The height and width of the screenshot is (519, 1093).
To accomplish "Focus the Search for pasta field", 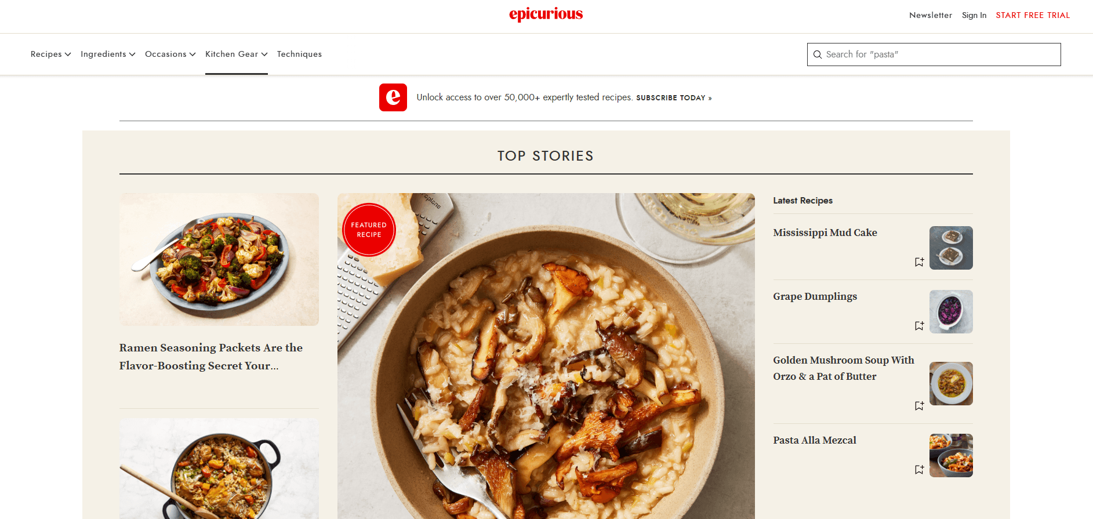I will (x=934, y=55).
